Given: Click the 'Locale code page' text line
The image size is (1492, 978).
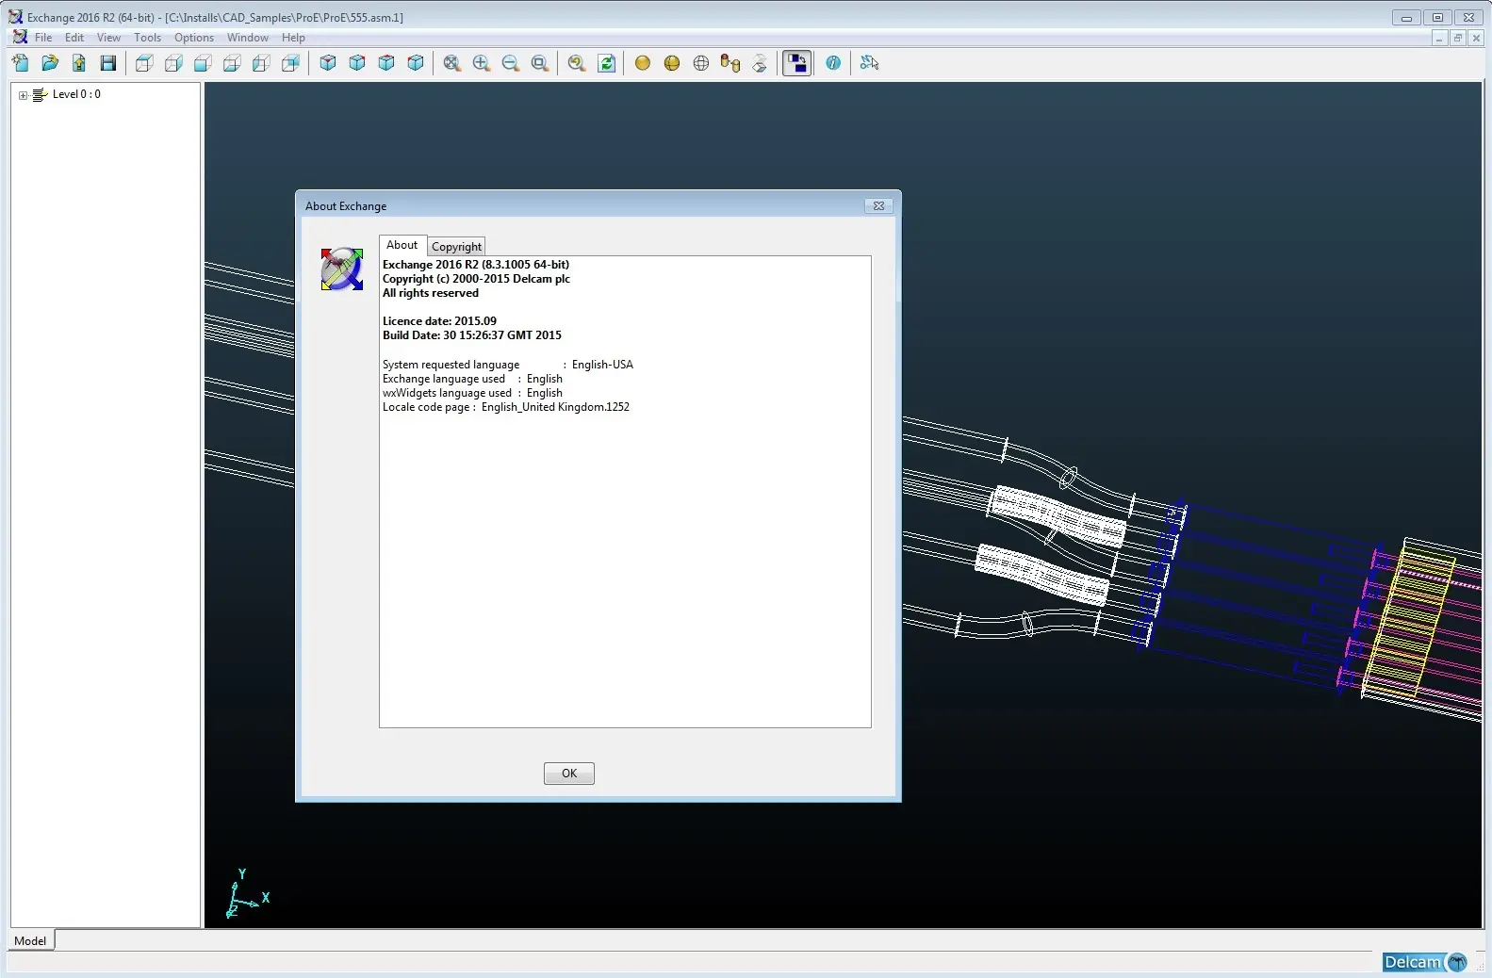Looking at the screenshot, I should 506,407.
